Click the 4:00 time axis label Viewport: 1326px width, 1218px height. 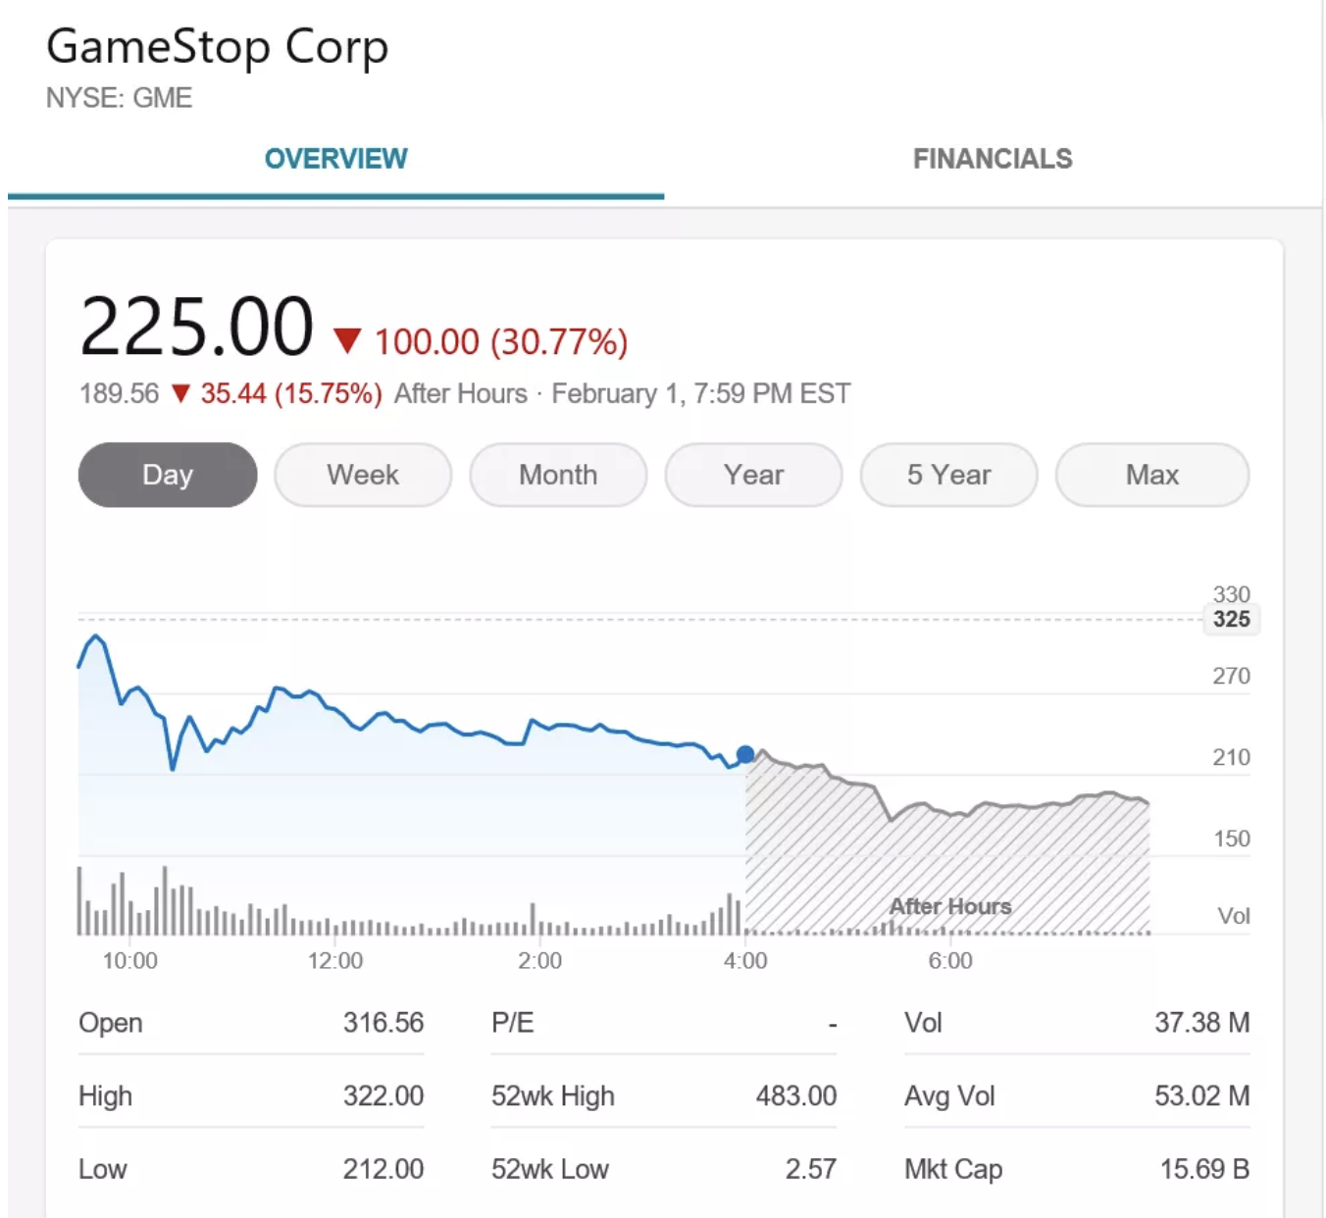tap(745, 961)
